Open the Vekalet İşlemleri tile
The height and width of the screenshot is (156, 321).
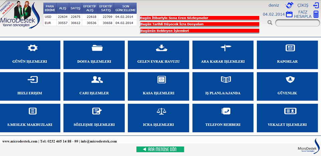(287, 117)
